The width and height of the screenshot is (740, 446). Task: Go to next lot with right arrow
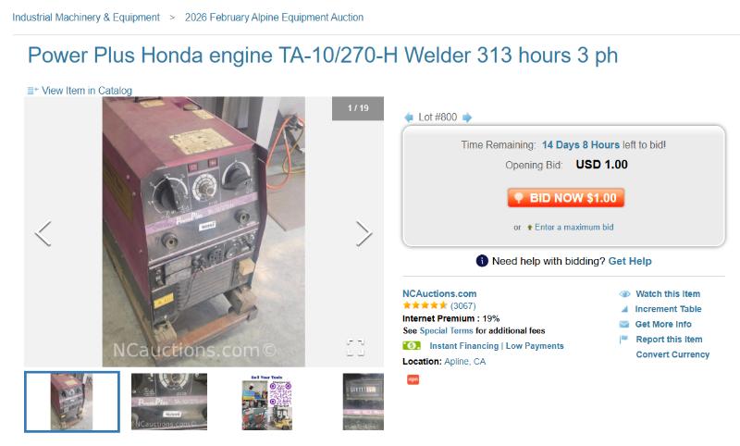tap(467, 118)
